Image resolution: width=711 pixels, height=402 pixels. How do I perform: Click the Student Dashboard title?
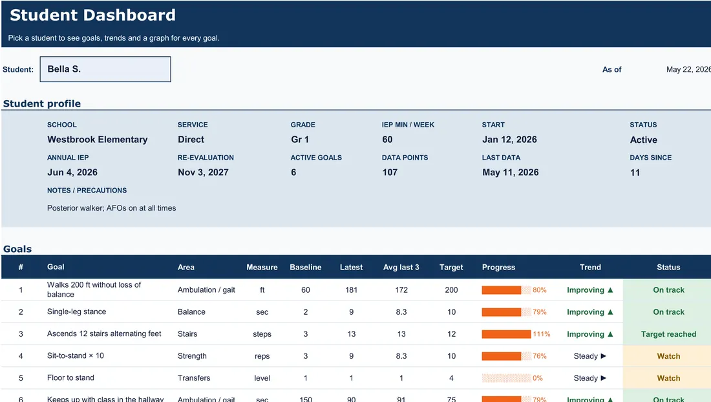pyautogui.click(x=92, y=15)
